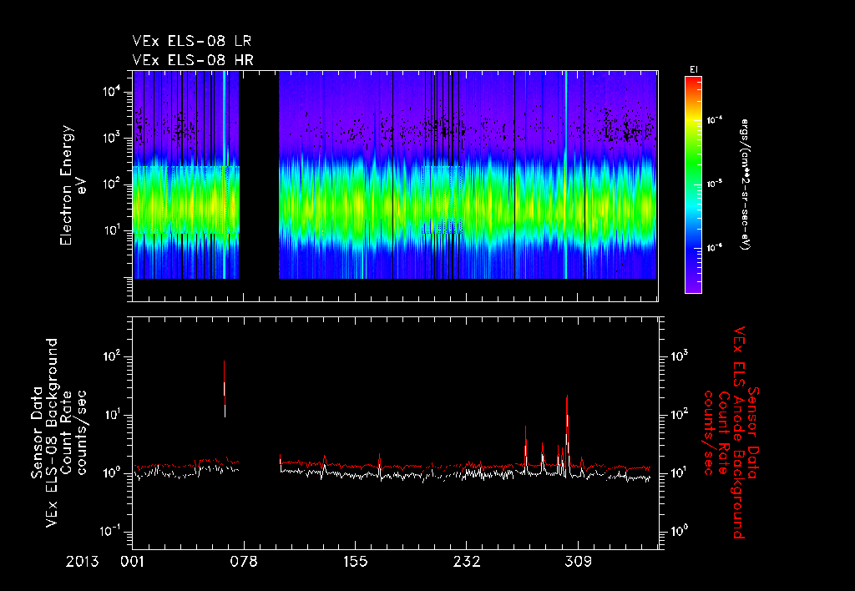
Task: Click the black data gap in the spectrogram
Action: (259, 174)
